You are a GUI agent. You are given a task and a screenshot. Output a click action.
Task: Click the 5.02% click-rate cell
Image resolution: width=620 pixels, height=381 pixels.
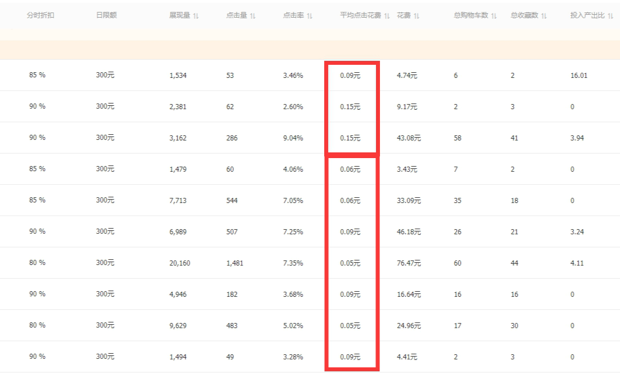[x=293, y=326]
